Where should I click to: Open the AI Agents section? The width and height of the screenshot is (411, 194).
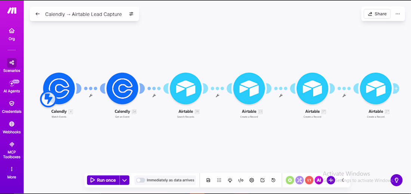(12, 87)
